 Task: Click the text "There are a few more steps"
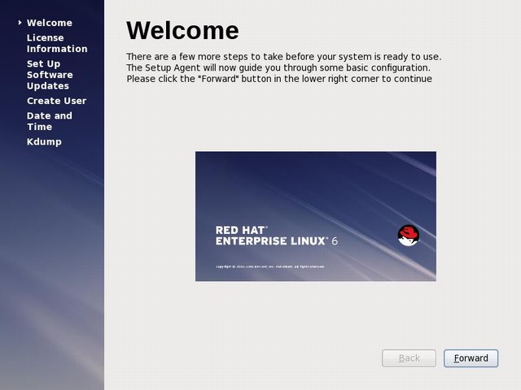point(284,57)
